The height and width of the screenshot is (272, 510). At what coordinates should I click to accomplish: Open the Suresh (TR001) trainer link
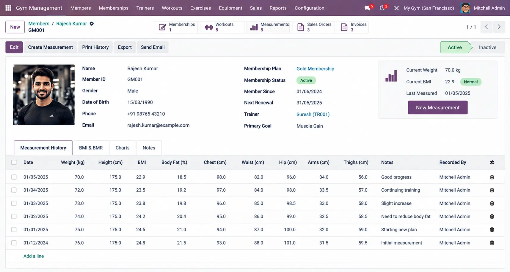click(313, 114)
